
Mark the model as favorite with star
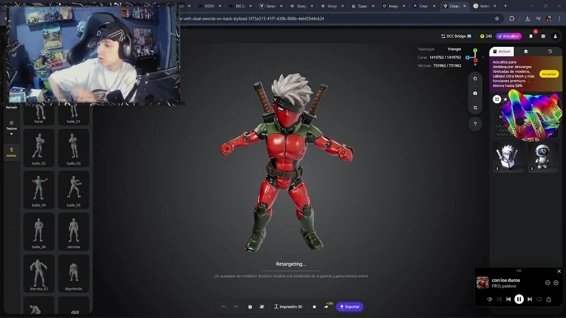314,307
